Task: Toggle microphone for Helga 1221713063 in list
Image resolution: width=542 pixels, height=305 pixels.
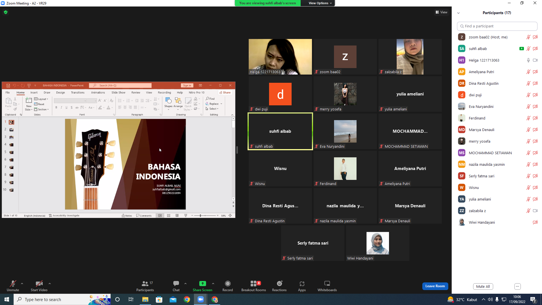Action: [528, 60]
